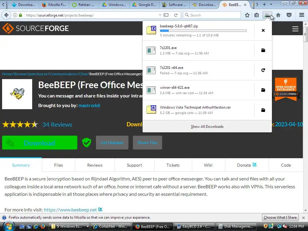Open the mastroddi author link

click(x=89, y=106)
